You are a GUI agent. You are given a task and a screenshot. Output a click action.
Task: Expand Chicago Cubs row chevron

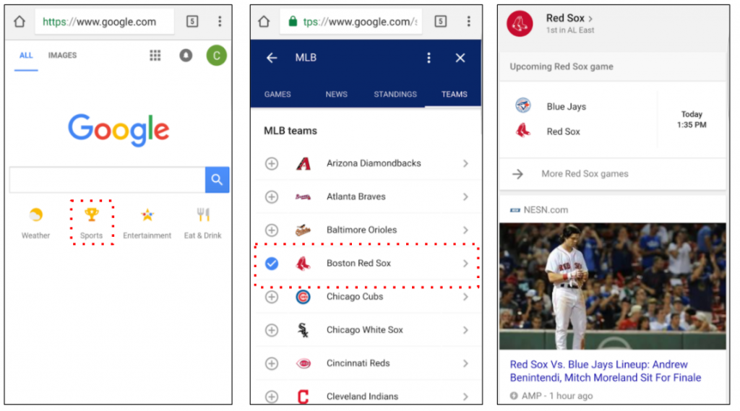(465, 297)
